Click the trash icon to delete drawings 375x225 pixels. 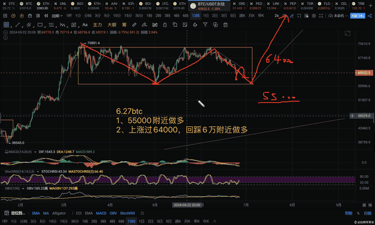tap(225, 25)
